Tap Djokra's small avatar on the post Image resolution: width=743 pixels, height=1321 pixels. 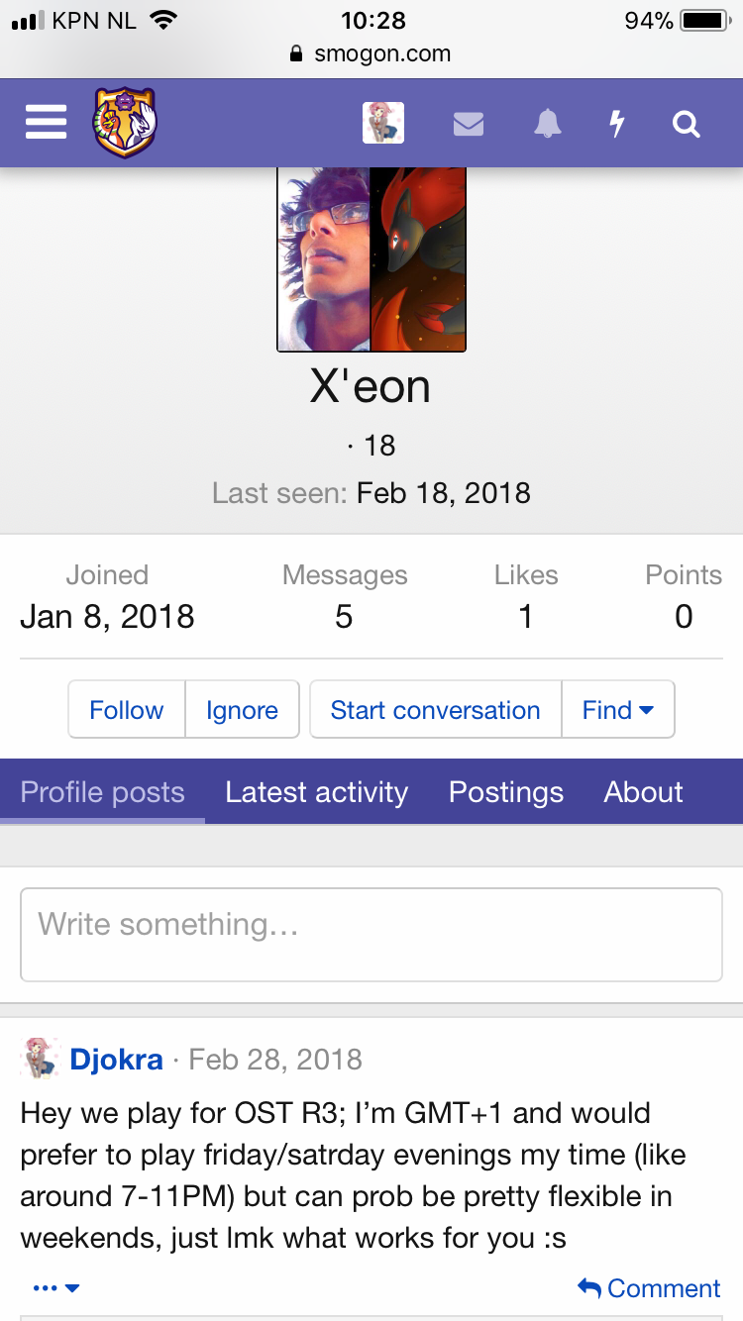point(40,1059)
